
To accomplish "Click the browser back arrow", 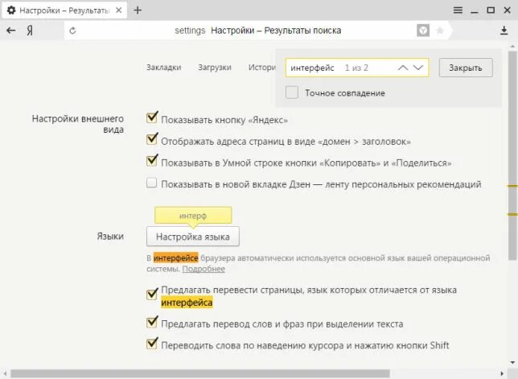I will (x=11, y=31).
